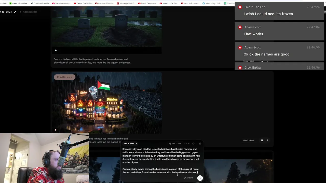Viewport: 326px width, 183px height.
Task: Open The colors of Defqon bookmark
Action: (x=62, y=3)
